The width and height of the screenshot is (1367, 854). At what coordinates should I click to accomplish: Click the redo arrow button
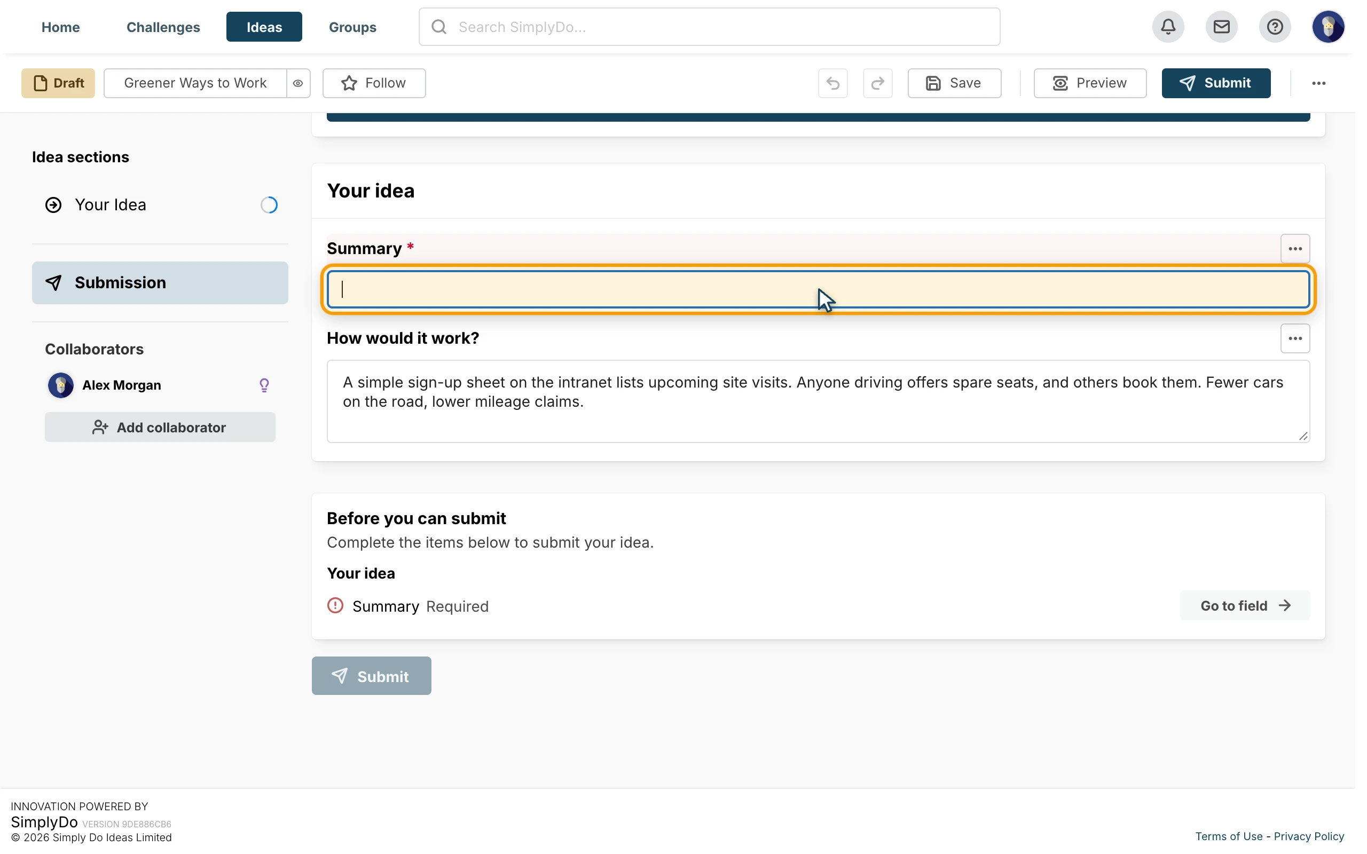coord(877,83)
